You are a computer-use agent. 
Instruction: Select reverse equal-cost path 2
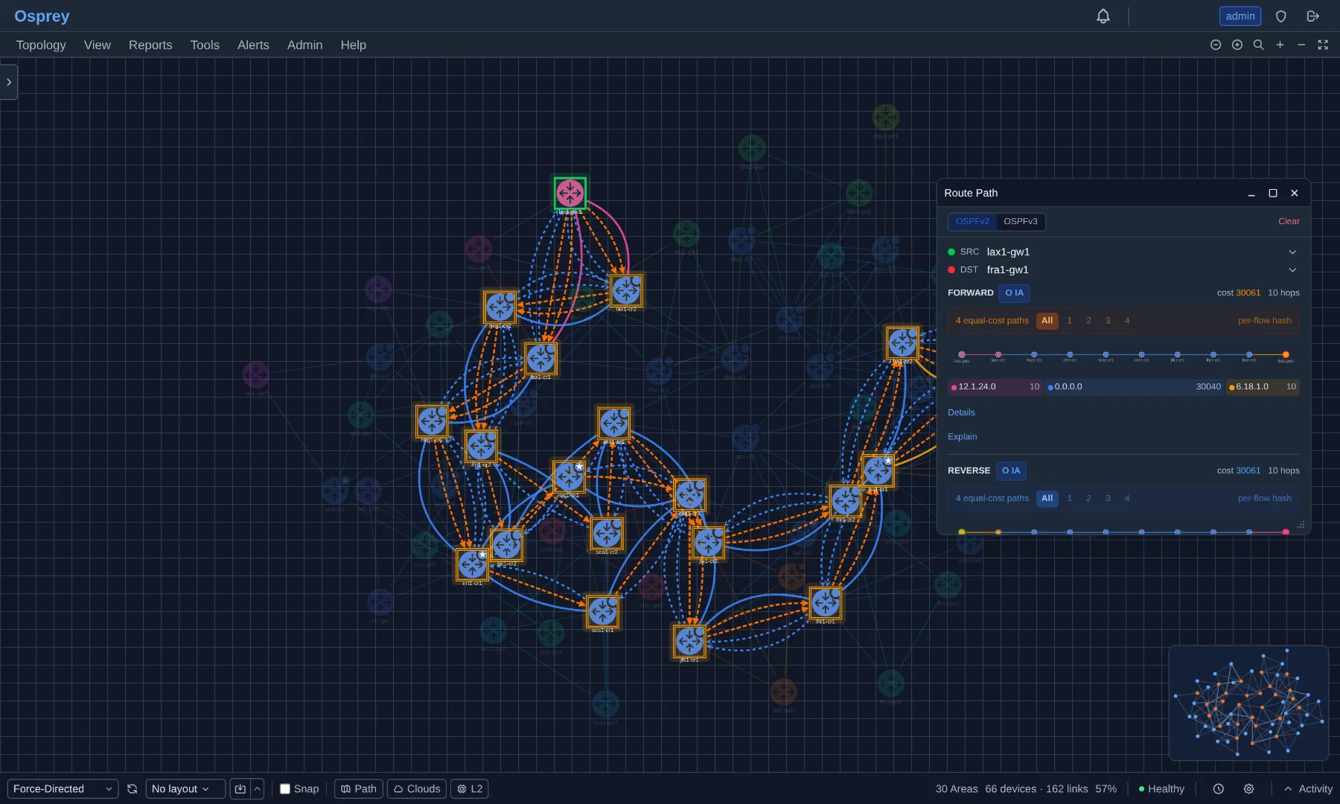[x=1088, y=499]
